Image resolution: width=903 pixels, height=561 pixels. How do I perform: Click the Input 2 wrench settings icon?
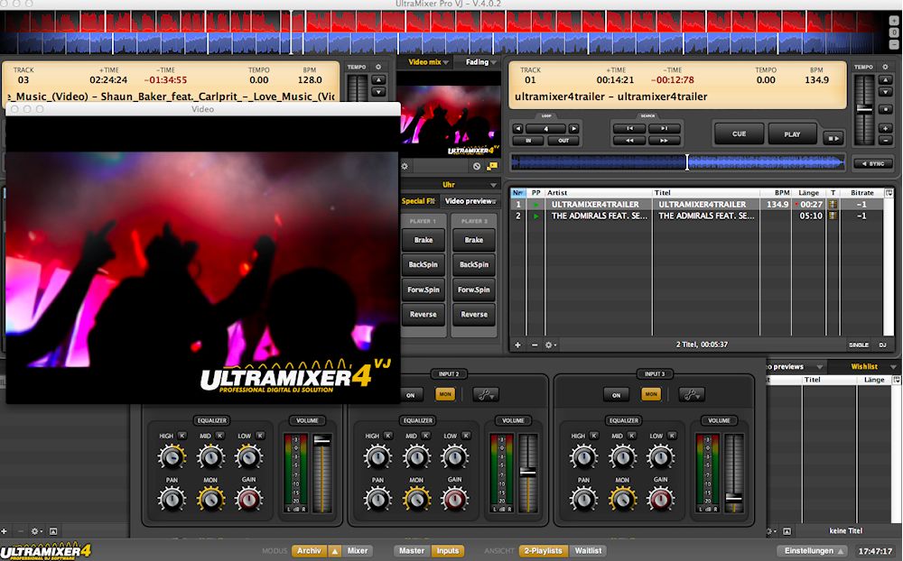[486, 395]
